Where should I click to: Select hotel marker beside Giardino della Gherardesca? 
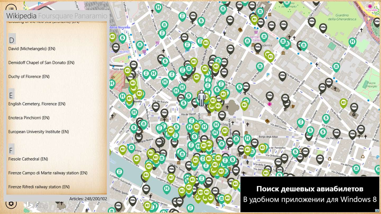[x=352, y=42]
